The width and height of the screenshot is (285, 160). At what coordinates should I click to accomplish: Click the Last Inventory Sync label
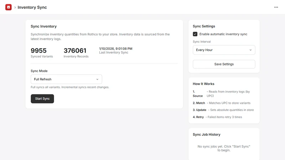click(x=114, y=52)
